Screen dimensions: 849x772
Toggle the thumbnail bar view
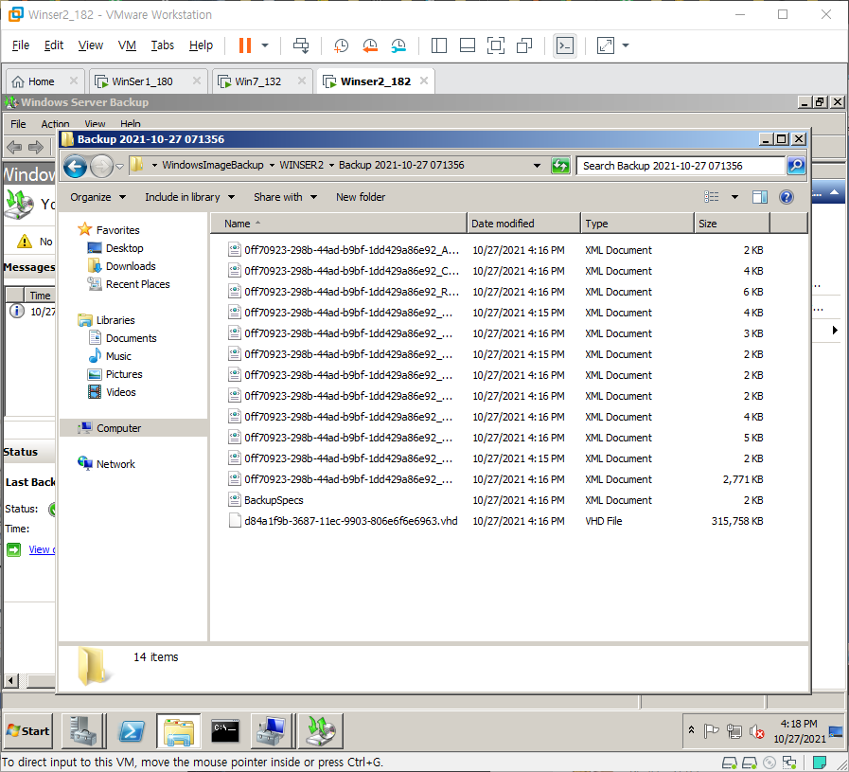468,45
